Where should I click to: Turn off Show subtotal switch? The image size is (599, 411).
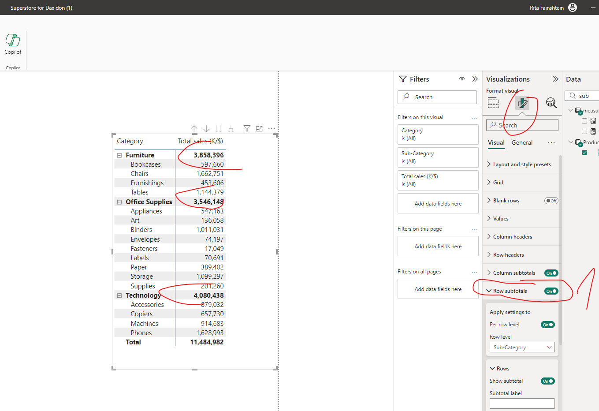point(548,381)
